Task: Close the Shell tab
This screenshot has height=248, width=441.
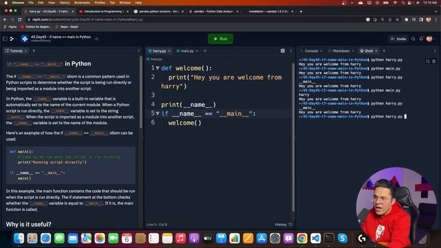Action: 376,51
